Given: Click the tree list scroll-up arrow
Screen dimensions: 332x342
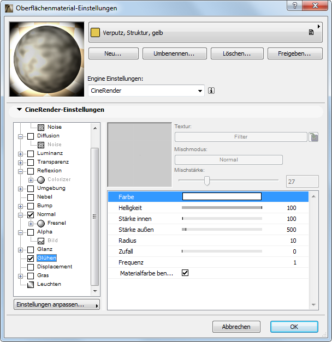Looking at the screenshot, I should [x=95, y=128].
